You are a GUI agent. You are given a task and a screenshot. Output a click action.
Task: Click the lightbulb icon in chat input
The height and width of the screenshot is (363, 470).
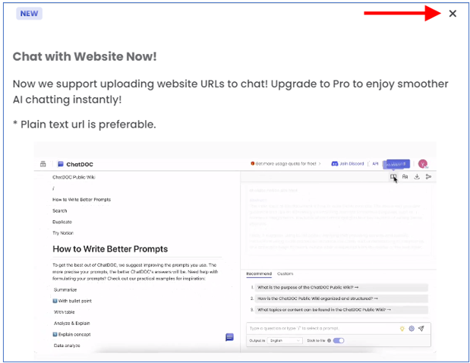click(402, 328)
